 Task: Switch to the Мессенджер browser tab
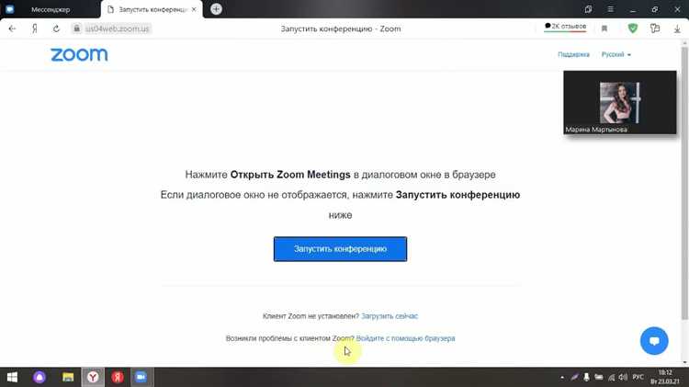(51, 9)
